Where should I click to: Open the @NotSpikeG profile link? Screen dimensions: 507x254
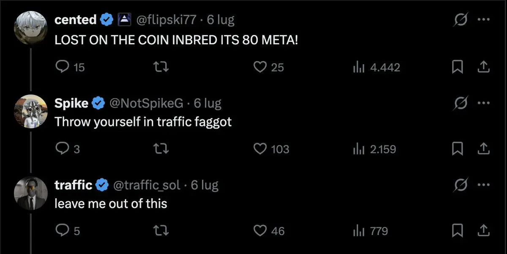[147, 103]
